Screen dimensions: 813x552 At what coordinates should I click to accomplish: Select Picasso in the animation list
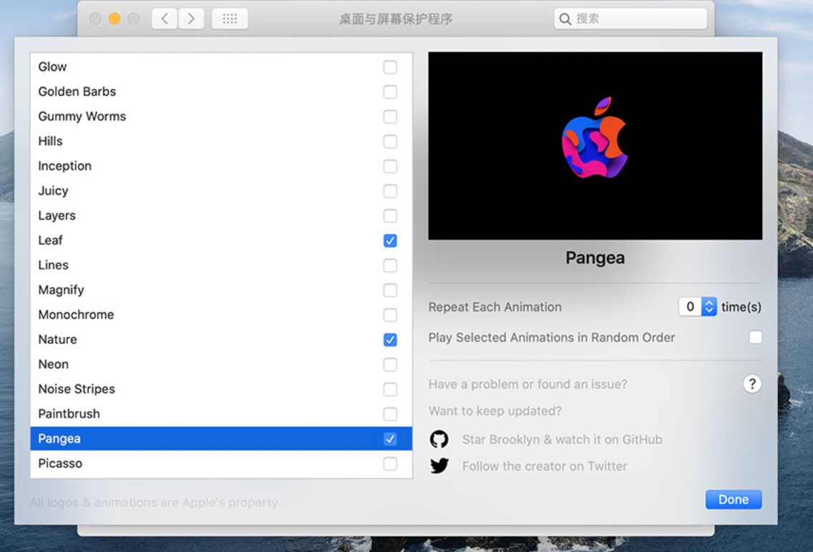click(221, 464)
